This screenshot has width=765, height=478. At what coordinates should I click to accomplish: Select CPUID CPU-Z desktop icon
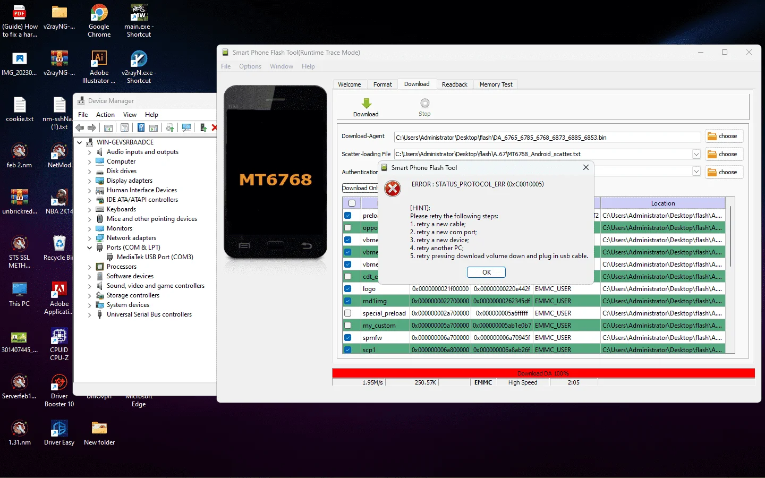(x=59, y=344)
